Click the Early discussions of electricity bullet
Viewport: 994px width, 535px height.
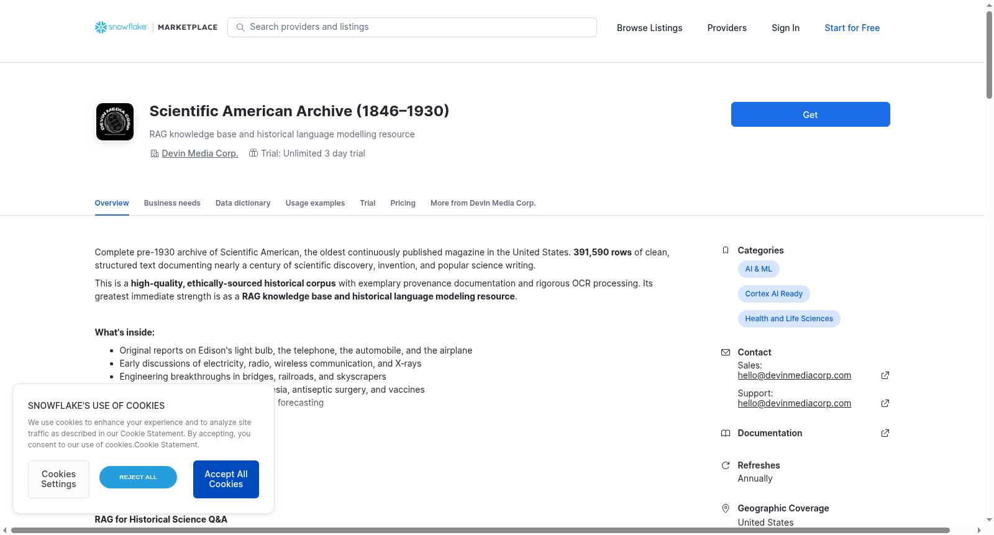[x=270, y=364]
